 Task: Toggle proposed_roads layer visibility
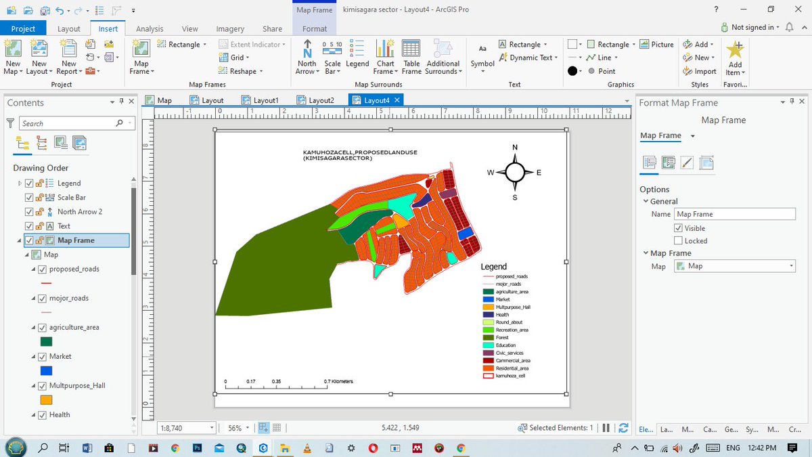point(42,269)
